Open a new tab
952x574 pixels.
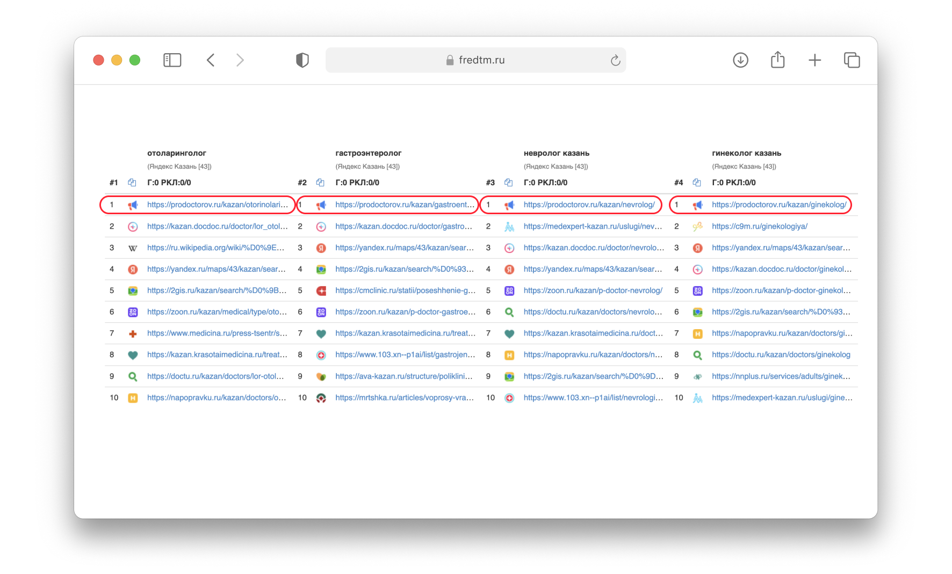pyautogui.click(x=815, y=60)
